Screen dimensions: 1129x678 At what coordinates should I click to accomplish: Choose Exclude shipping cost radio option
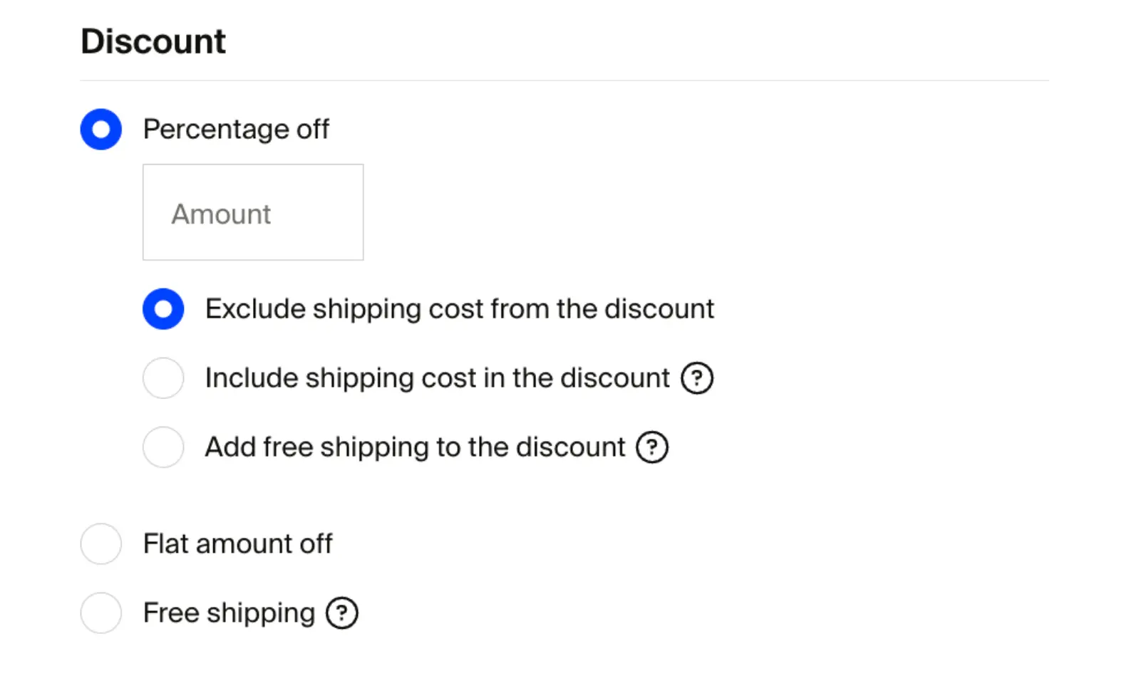click(x=163, y=309)
